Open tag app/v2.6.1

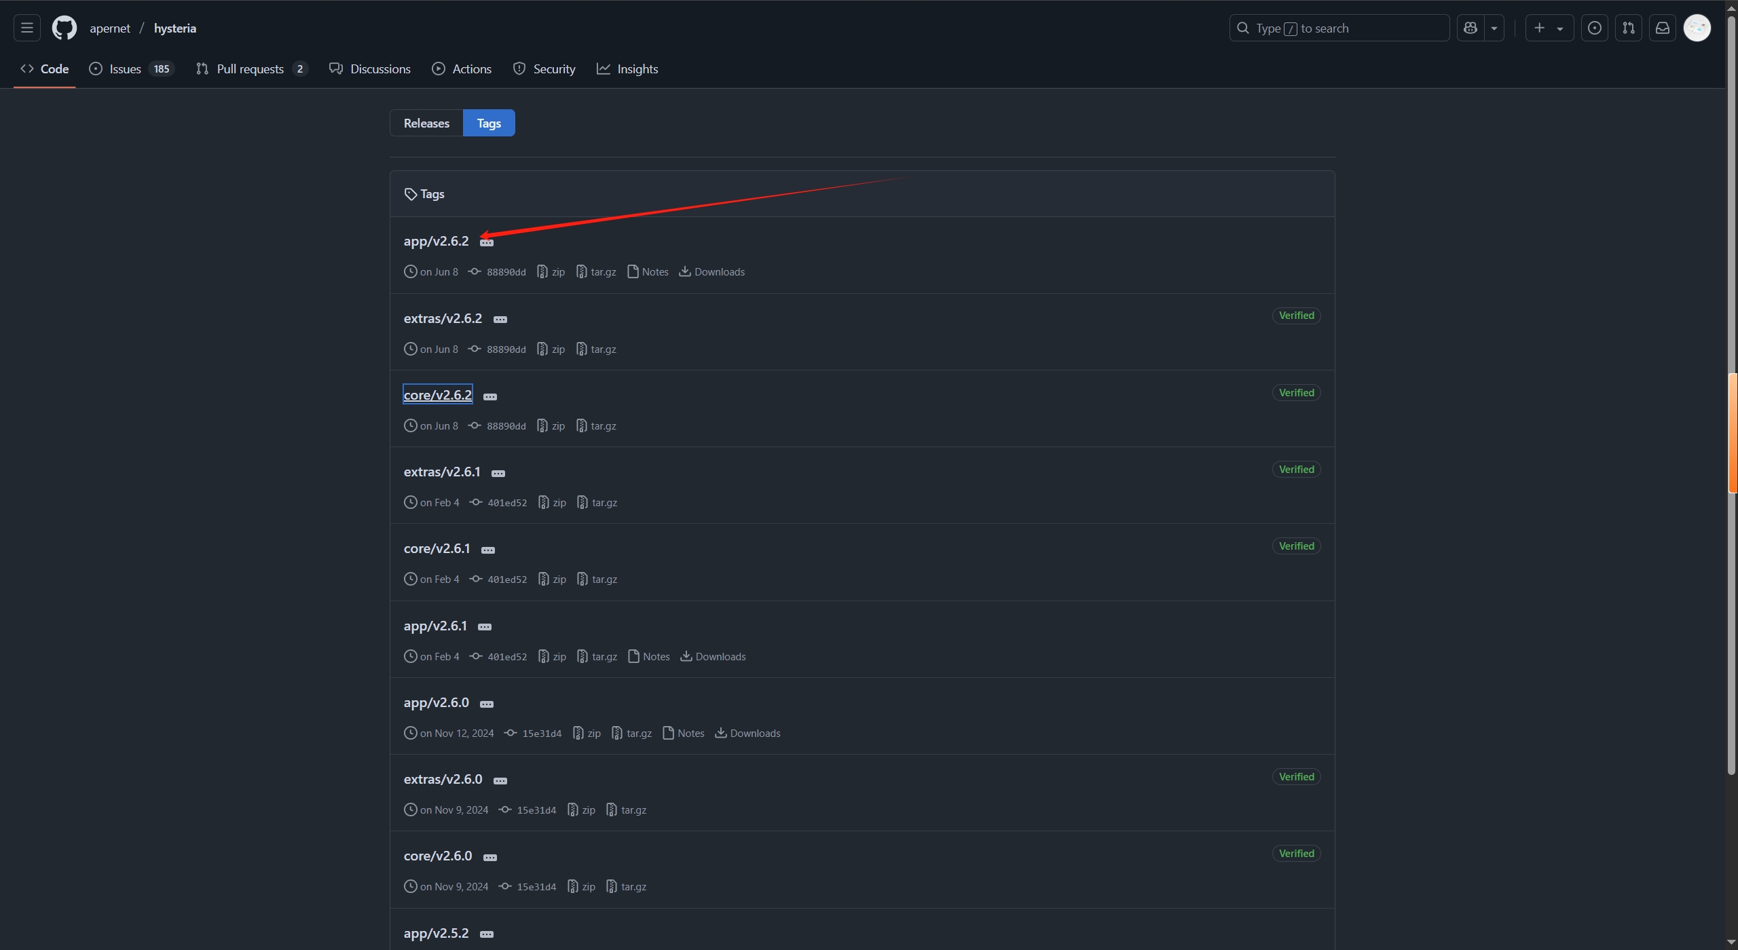click(x=435, y=626)
